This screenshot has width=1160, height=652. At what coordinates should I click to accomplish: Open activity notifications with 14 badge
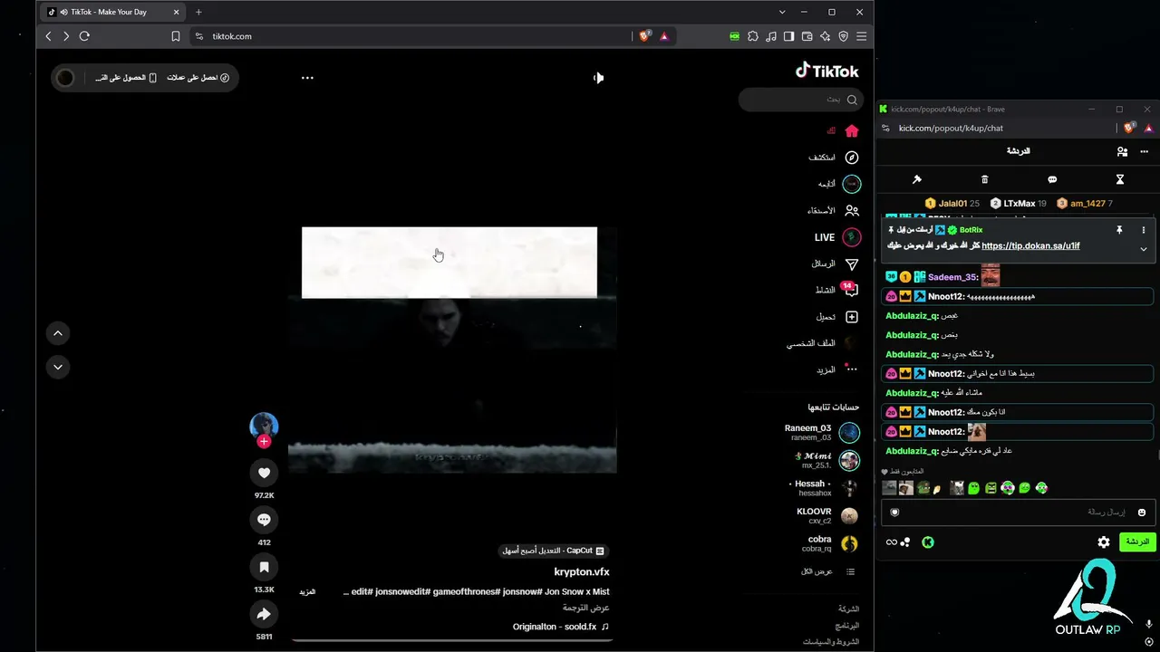click(x=836, y=290)
